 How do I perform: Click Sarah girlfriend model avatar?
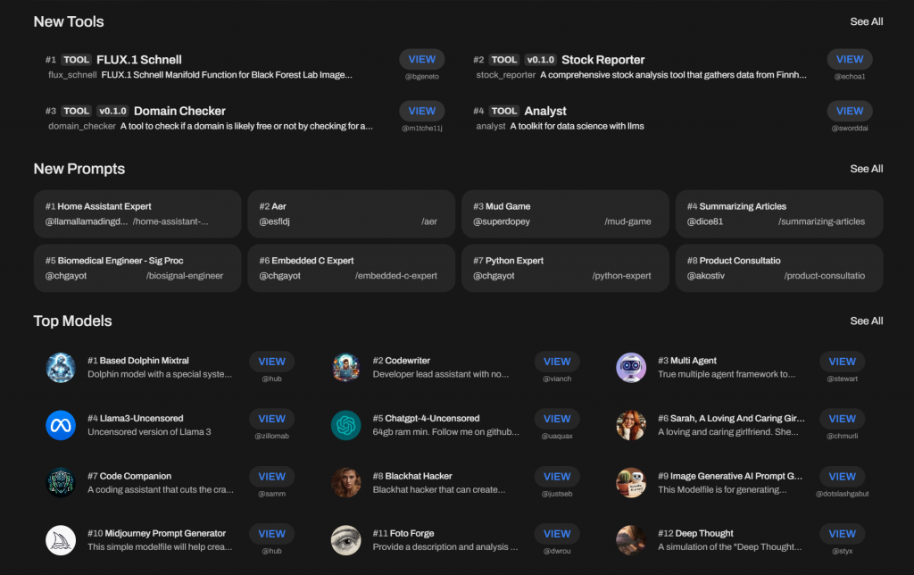[631, 425]
